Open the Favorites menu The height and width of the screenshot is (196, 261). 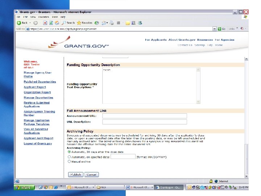pos(43,17)
